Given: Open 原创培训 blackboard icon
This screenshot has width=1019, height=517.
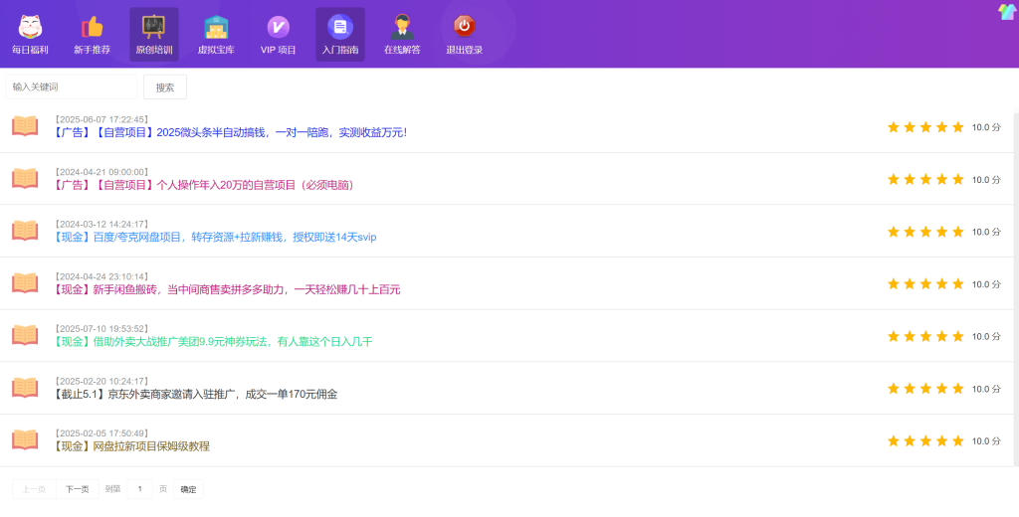Looking at the screenshot, I should (x=153, y=27).
